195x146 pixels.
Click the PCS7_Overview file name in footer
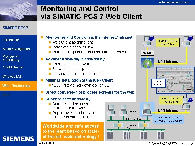click(x=165, y=143)
